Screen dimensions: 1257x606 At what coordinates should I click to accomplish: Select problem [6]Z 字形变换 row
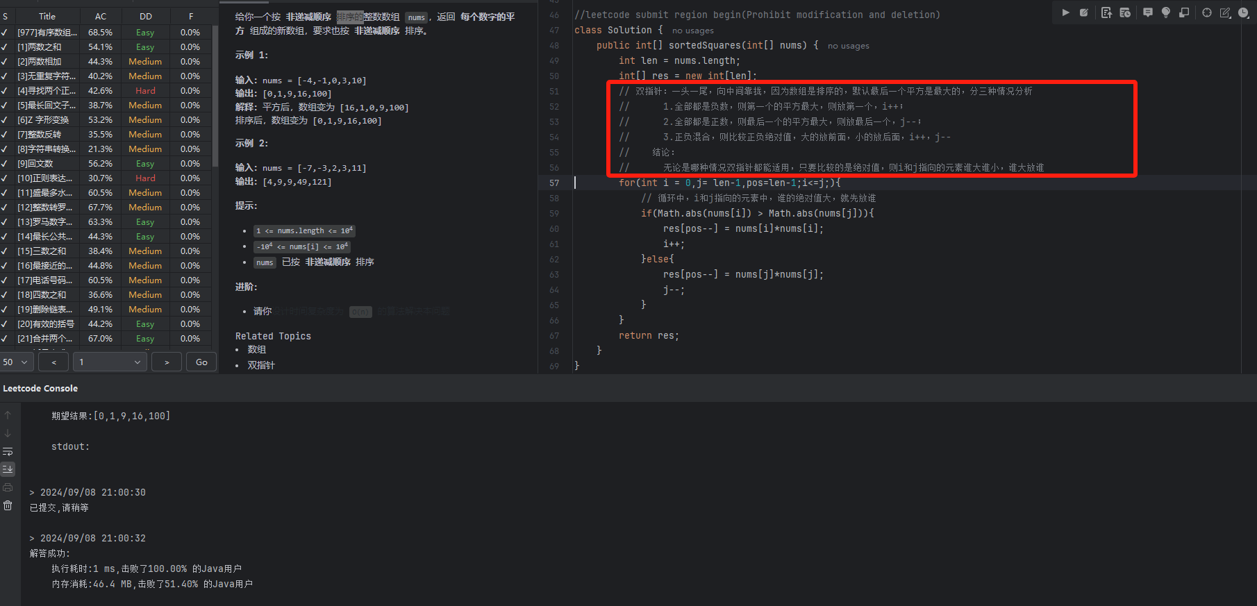tap(106, 119)
